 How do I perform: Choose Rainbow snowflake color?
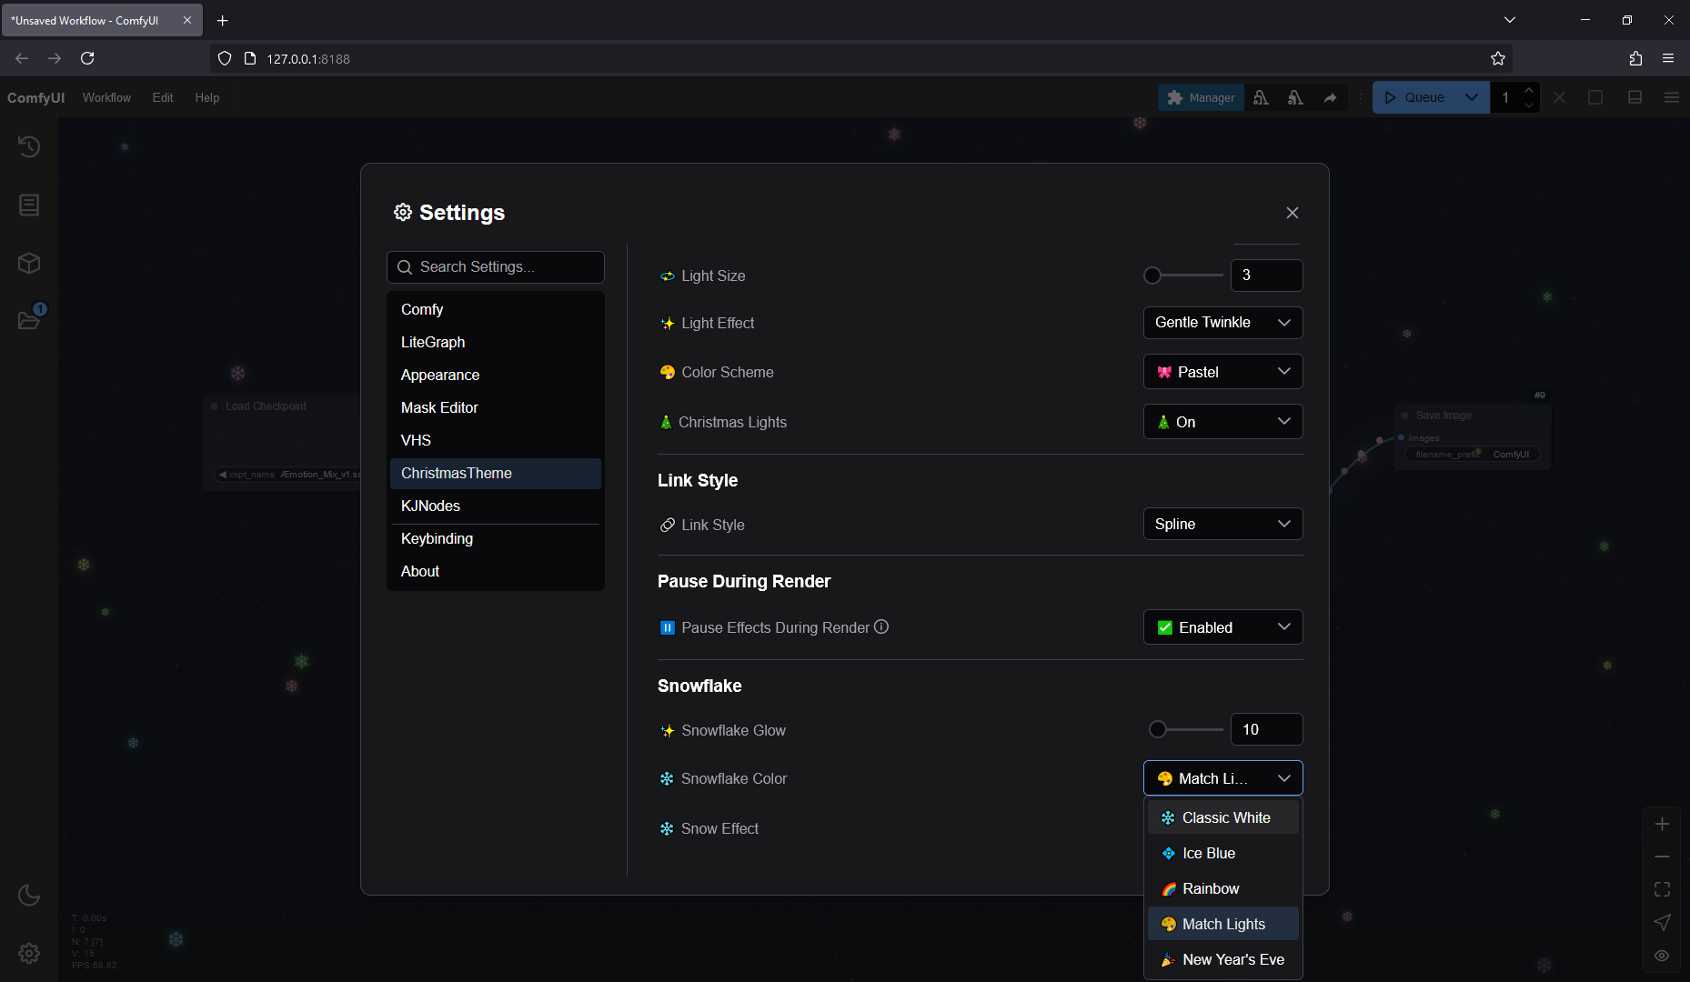click(x=1222, y=888)
